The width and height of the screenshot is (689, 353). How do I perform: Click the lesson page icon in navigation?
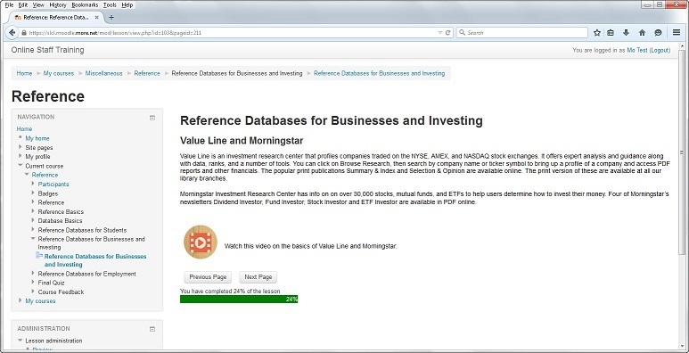coord(39,256)
